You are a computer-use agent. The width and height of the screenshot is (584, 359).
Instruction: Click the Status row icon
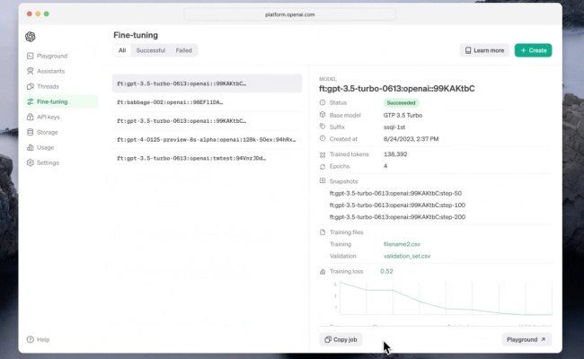323,102
